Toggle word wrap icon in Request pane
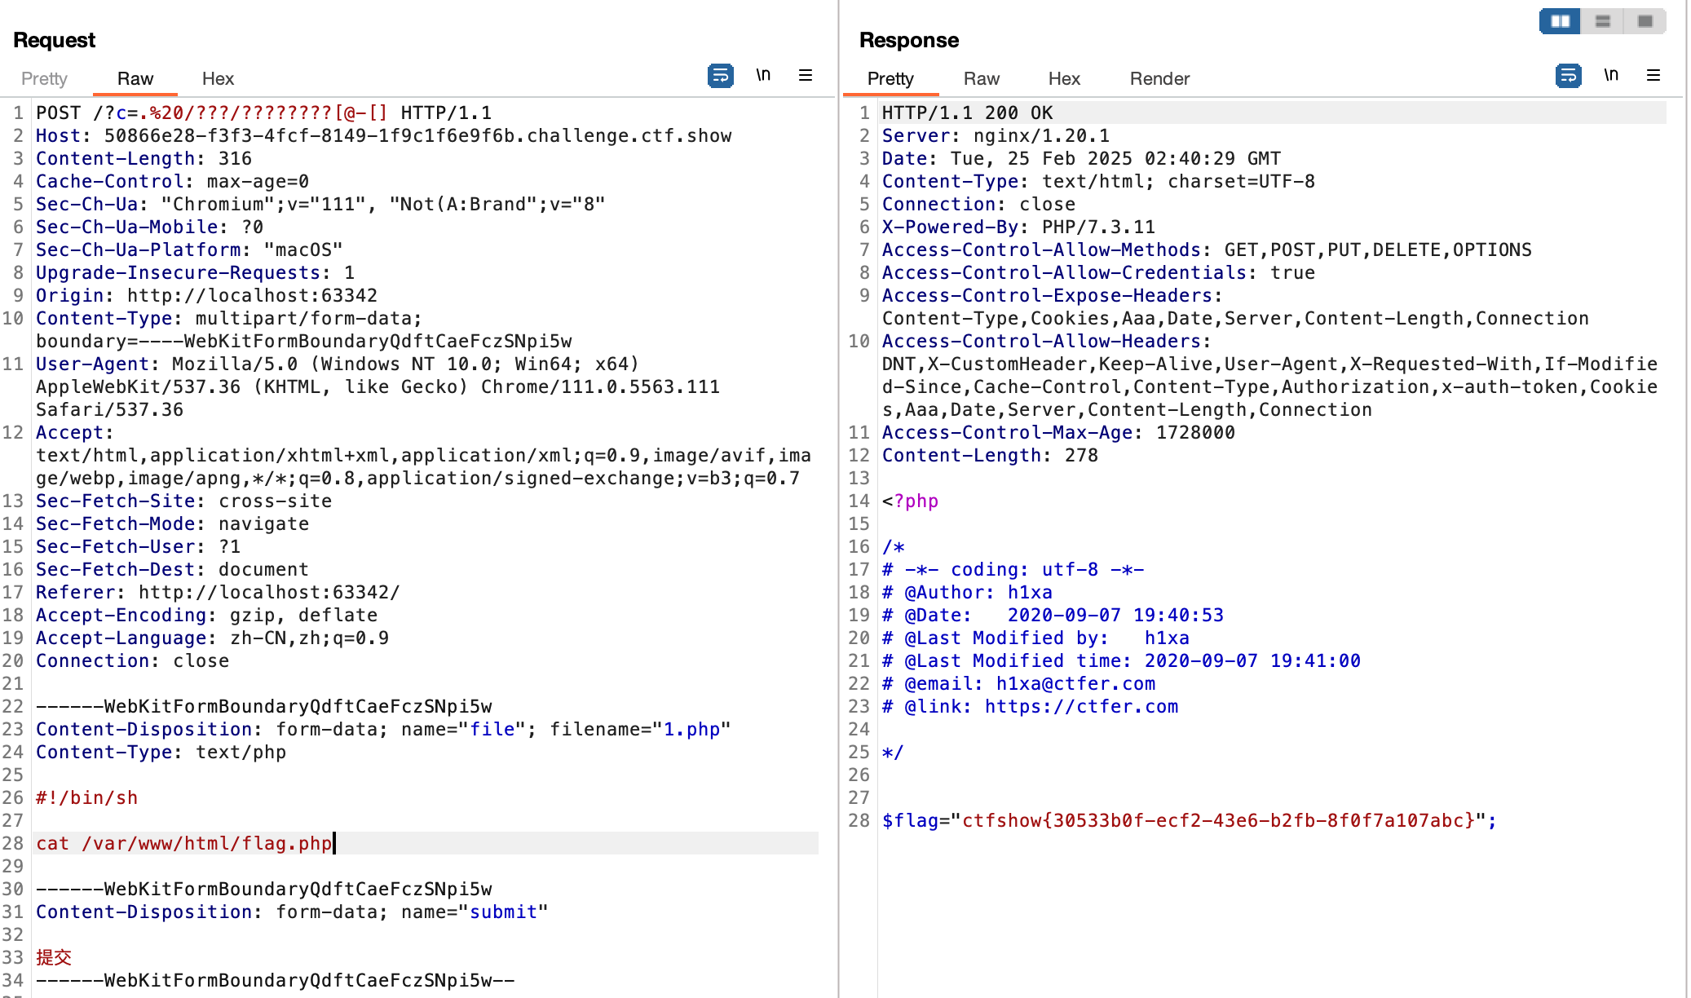This screenshot has width=1691, height=998. pyautogui.click(x=720, y=76)
